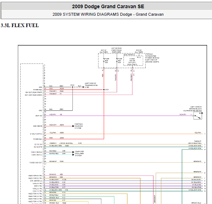The image size is (212, 204).
Task: Click the 'HOT W/ RUN START RELAY ENERGIZED' label
Action: pyautogui.click(x=117, y=50)
